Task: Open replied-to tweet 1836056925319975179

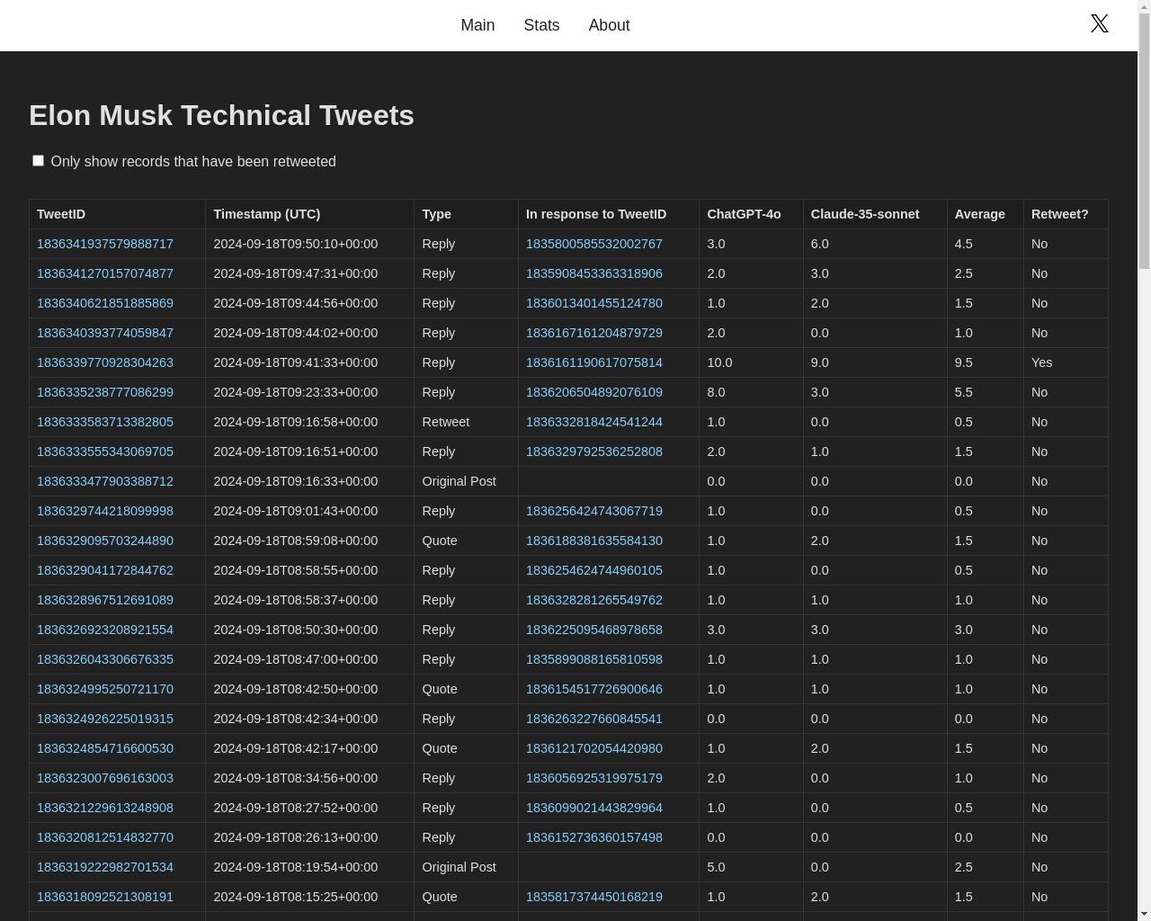Action: pos(594,778)
